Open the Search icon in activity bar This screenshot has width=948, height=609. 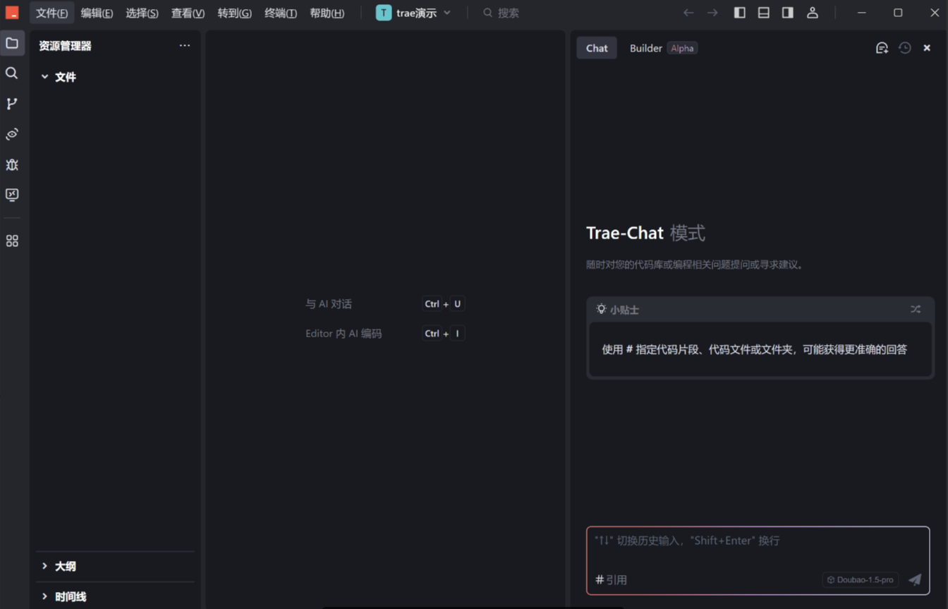click(x=12, y=73)
